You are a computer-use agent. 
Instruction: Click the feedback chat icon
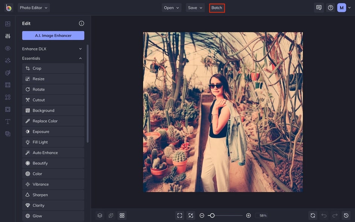coord(319,8)
